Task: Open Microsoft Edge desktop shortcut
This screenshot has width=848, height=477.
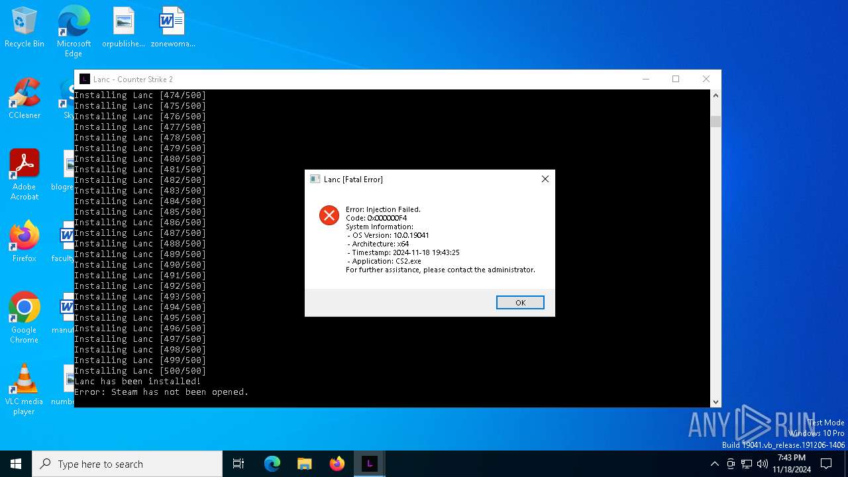Action: point(74,31)
